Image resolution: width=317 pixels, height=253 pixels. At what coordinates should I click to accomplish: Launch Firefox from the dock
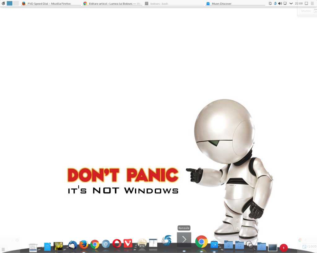coord(84,245)
